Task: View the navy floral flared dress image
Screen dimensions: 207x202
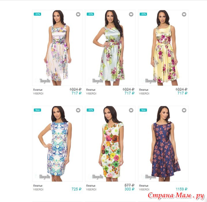Action: pos(163,144)
